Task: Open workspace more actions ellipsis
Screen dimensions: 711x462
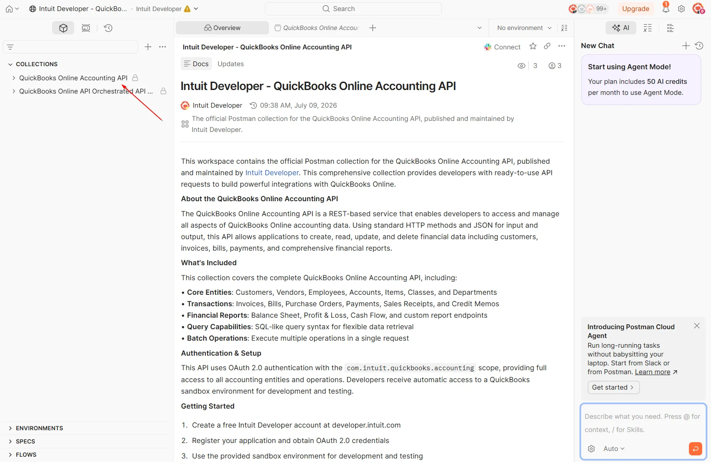Action: (x=562, y=46)
